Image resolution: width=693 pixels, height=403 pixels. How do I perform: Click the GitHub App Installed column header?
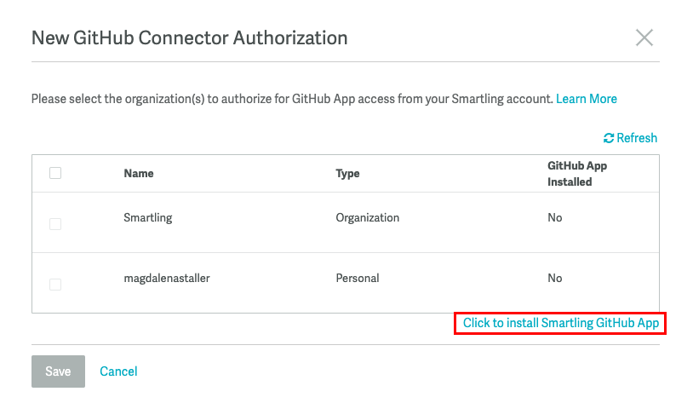(577, 174)
